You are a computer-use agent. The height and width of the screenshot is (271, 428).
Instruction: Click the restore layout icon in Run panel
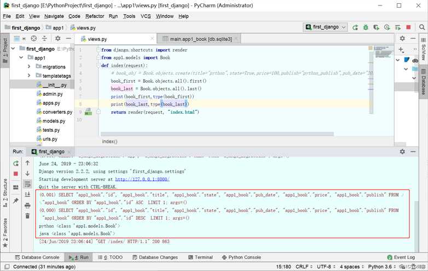[x=16, y=187]
